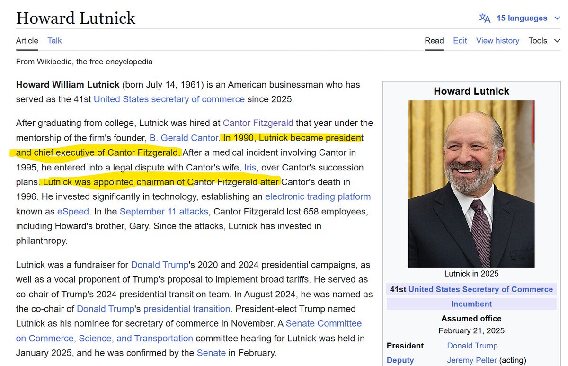
Task: Select the Article tab
Action: coord(27,41)
